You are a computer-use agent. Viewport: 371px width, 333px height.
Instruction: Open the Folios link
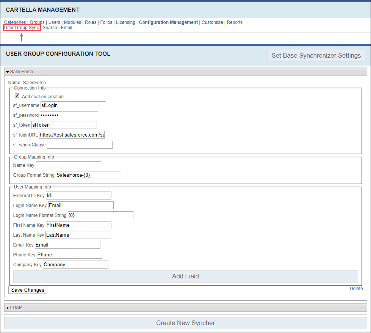[x=106, y=22]
